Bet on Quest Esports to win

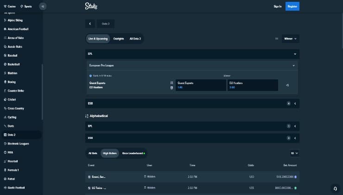click(201, 85)
